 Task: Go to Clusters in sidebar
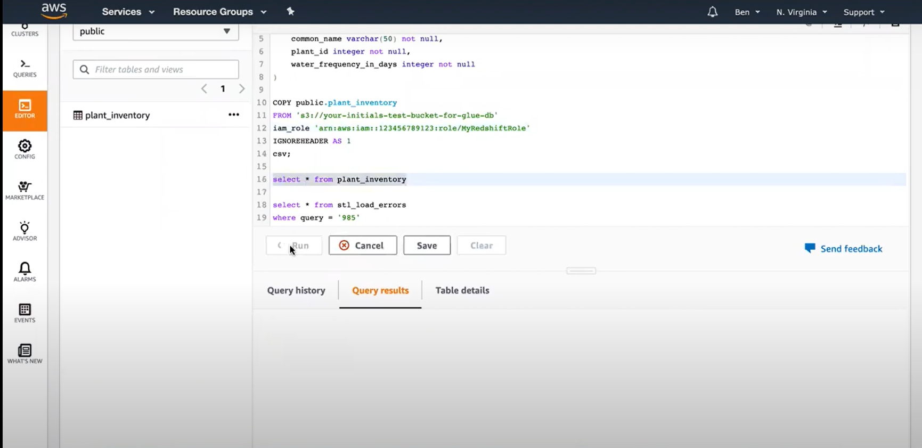25,30
